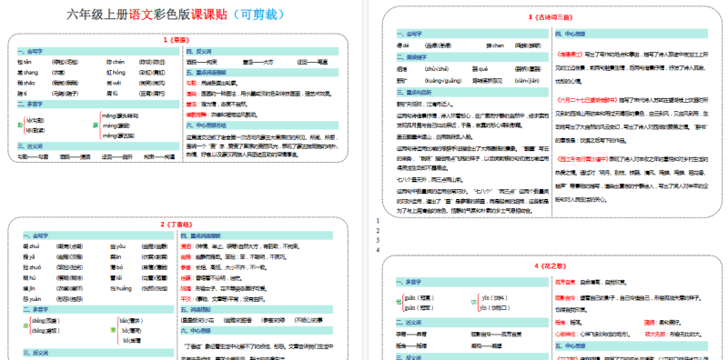Click the pinyin 'tǎn' in 草原 card
This screenshot has width=728, height=360.
click(27, 62)
